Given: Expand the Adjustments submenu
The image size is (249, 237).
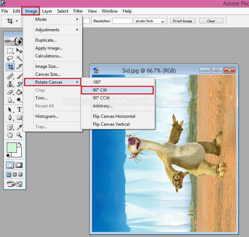Looking at the screenshot, I should (x=53, y=30).
